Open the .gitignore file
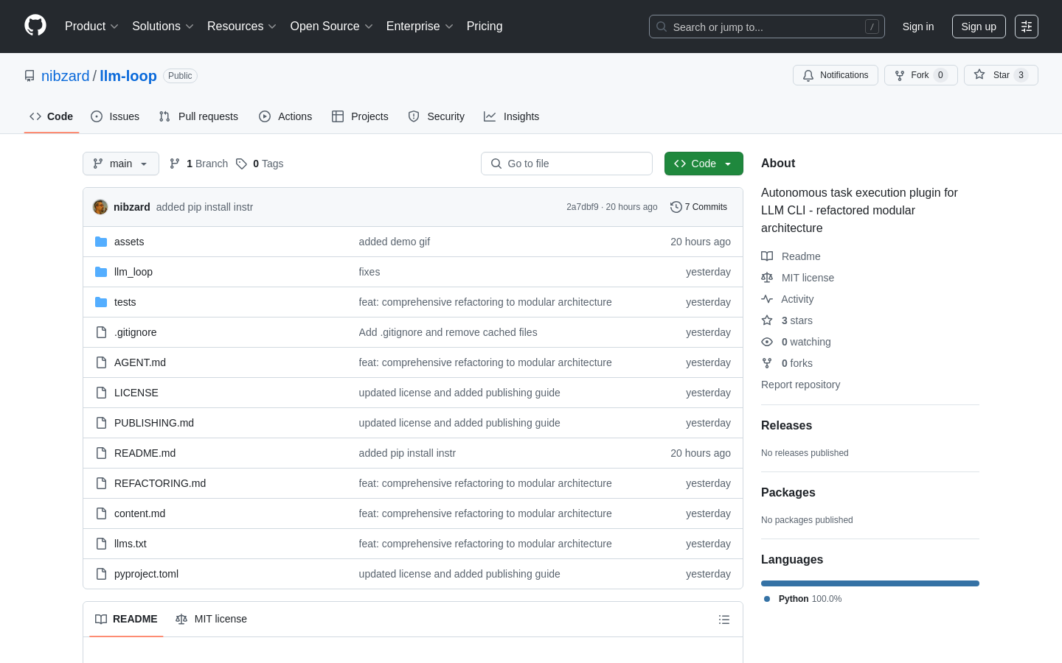 (x=135, y=332)
